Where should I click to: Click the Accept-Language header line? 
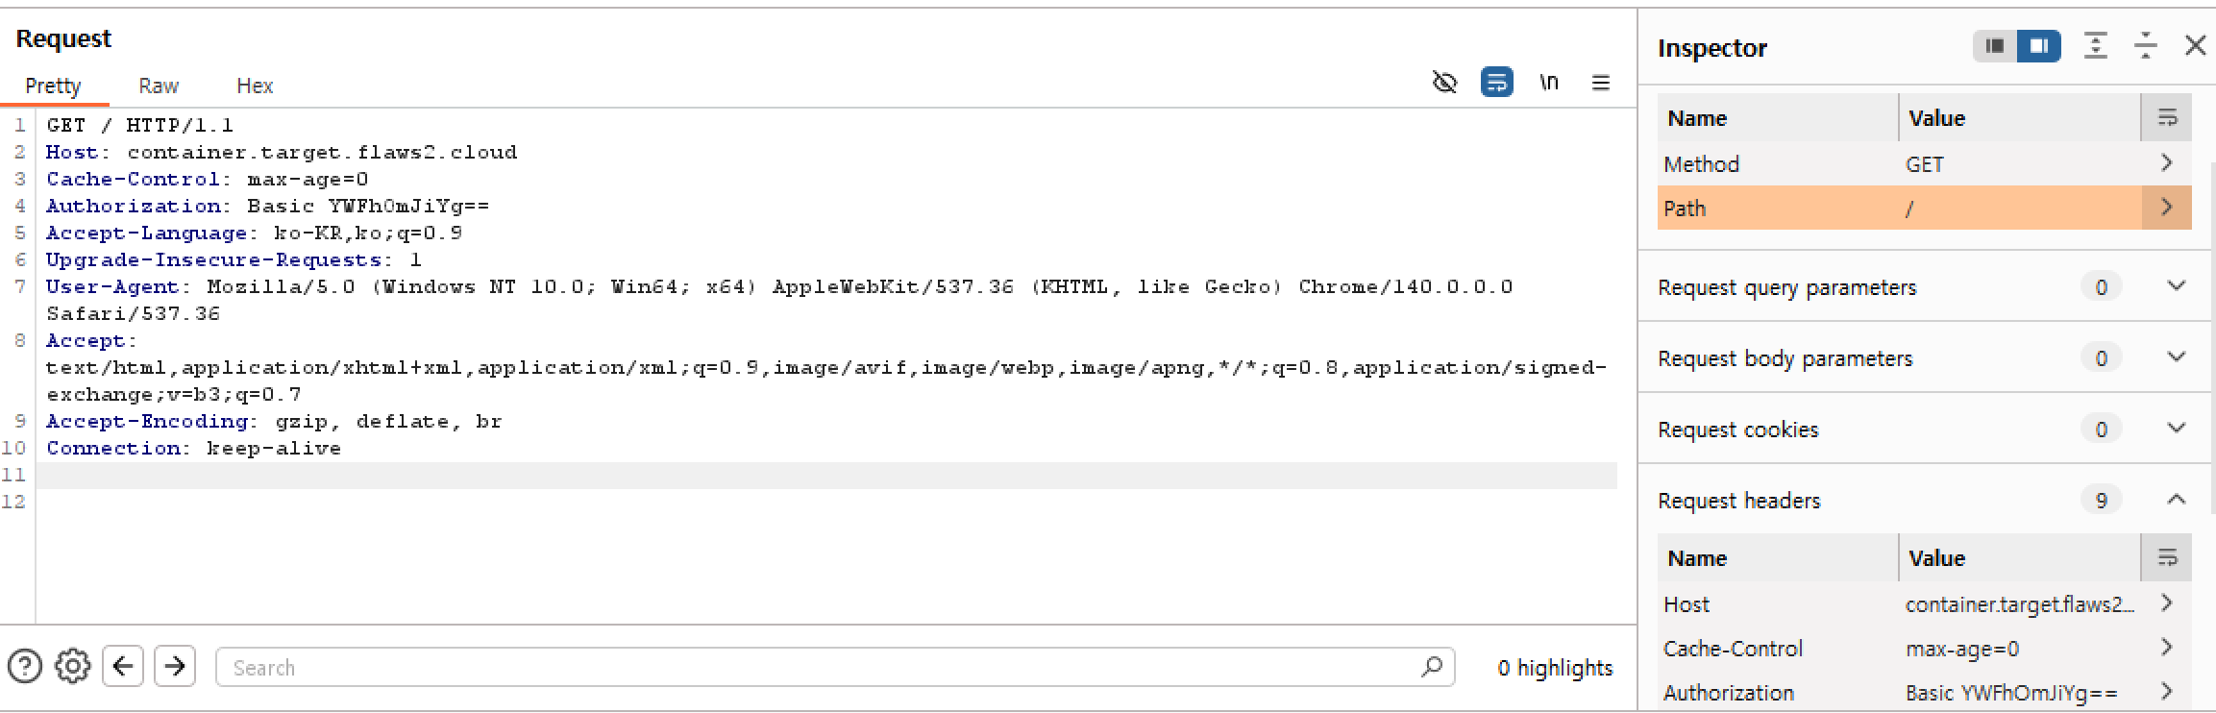pos(254,233)
